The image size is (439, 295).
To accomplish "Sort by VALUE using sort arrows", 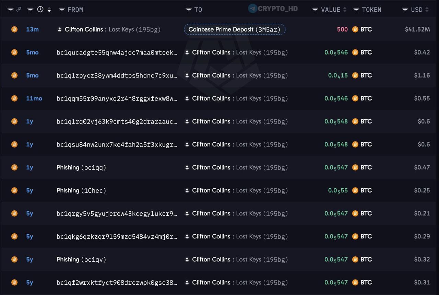I will (x=345, y=10).
